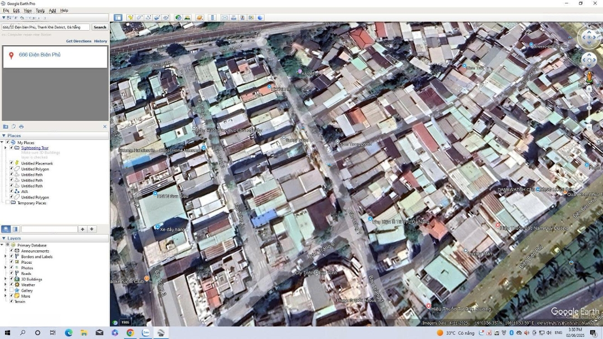This screenshot has height=339, width=603.
Task: Click the Get Directions link
Action: pyautogui.click(x=78, y=41)
